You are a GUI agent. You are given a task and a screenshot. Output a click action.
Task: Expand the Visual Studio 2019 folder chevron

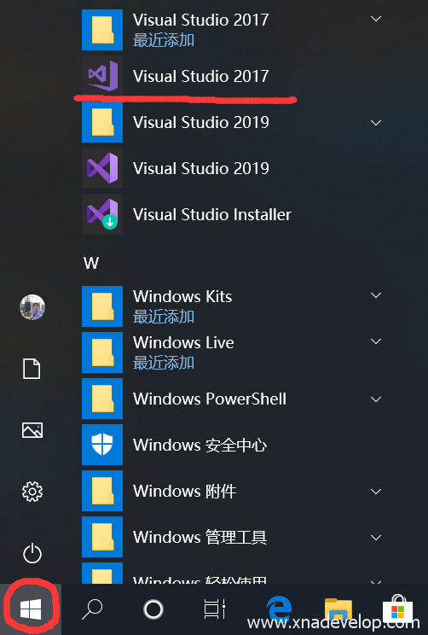click(376, 123)
